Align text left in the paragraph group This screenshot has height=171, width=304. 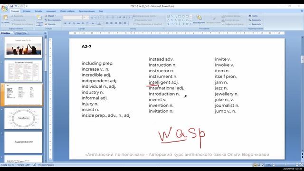[x=107, y=23]
